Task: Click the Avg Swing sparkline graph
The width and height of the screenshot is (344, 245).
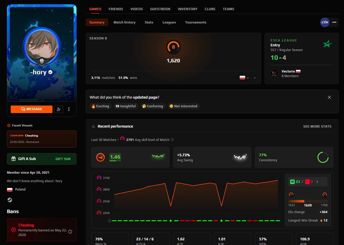Action: point(240,157)
